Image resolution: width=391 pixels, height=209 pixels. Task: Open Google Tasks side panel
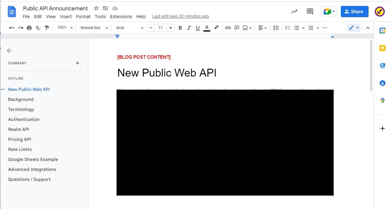click(x=383, y=66)
